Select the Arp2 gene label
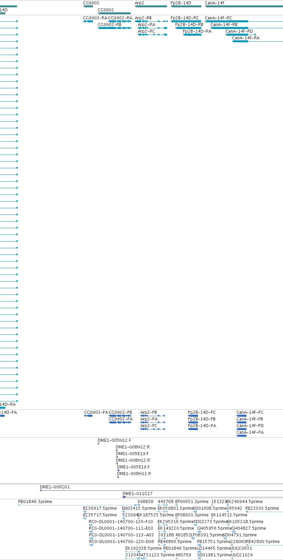Screen dimensions: 283x560 (139, 3)
